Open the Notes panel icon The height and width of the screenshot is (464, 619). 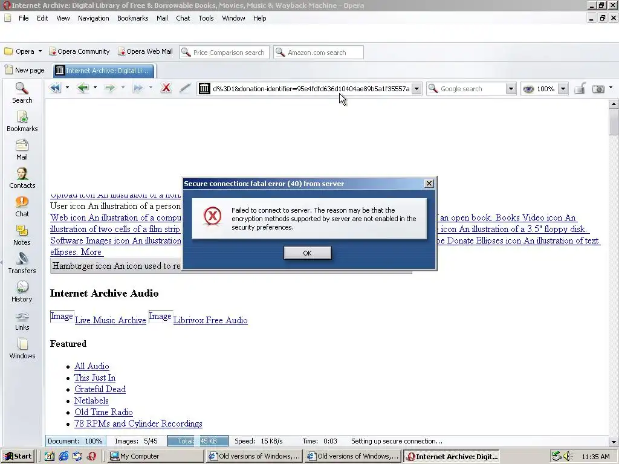pos(22,235)
